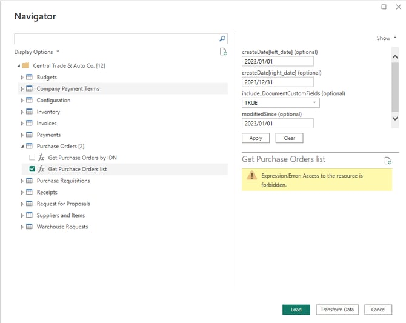The image size is (406, 323).
Task: Expand the Payments node
Action: pyautogui.click(x=22, y=135)
